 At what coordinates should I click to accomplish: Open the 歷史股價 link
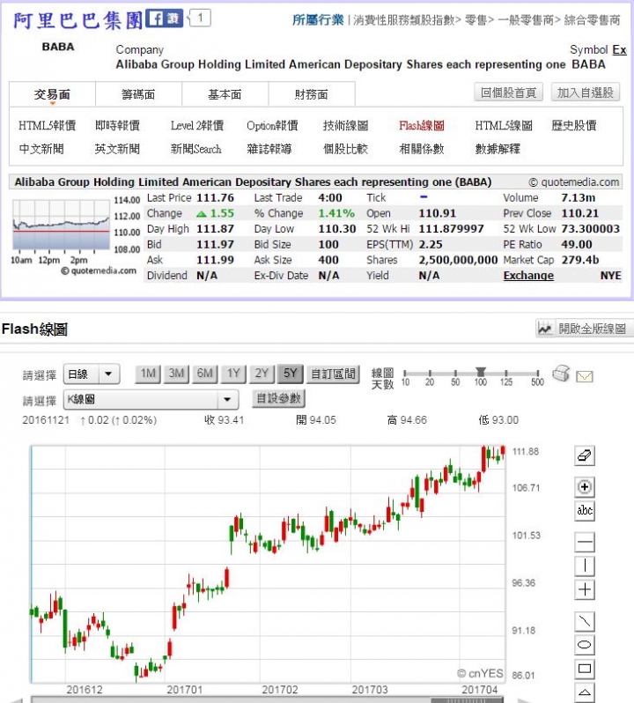pos(574,125)
